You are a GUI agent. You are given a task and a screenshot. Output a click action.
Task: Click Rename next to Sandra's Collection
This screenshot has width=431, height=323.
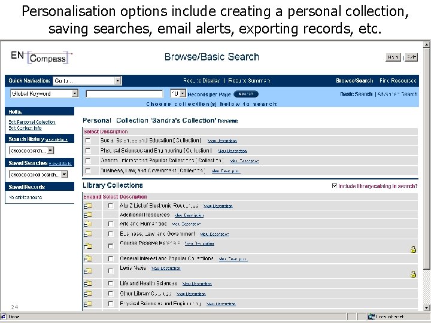point(227,121)
